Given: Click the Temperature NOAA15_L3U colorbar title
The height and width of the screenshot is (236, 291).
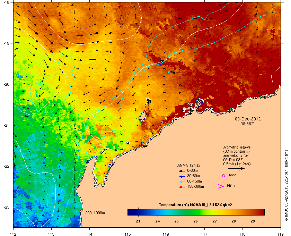Looking at the screenshot, I should 195,205.
